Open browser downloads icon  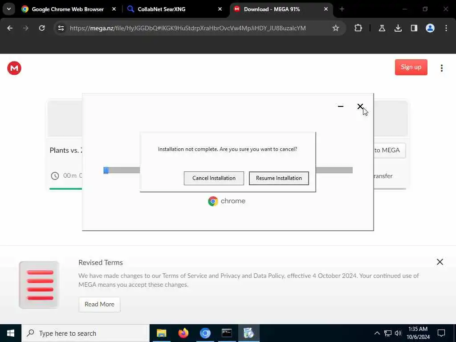[x=398, y=28]
